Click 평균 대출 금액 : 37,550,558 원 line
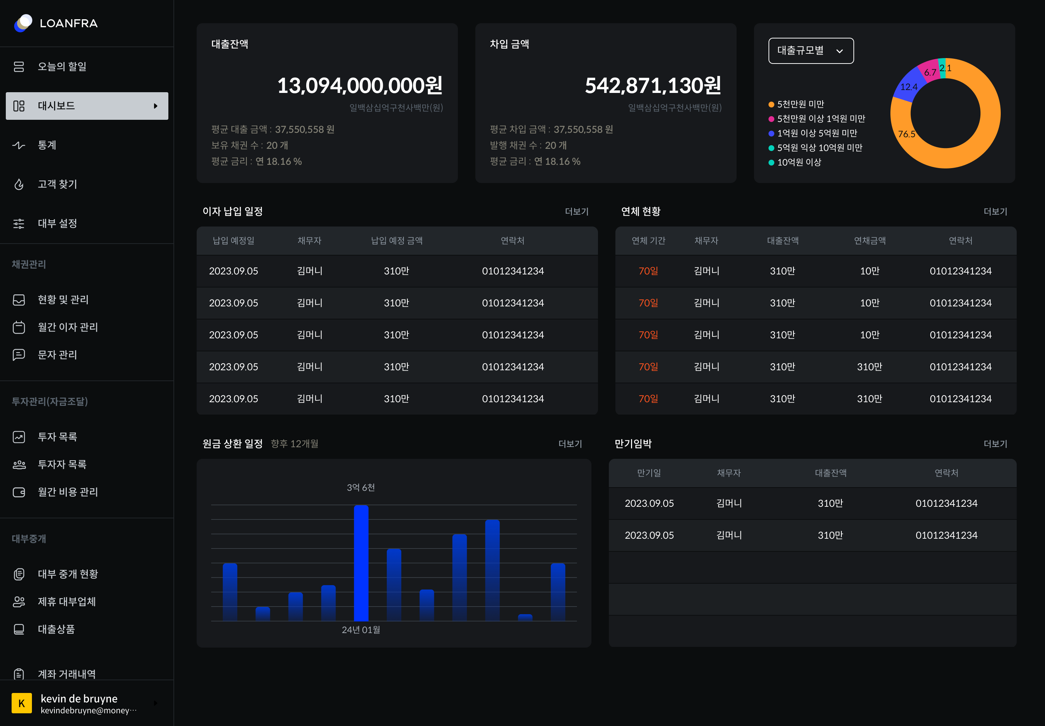 click(x=273, y=130)
